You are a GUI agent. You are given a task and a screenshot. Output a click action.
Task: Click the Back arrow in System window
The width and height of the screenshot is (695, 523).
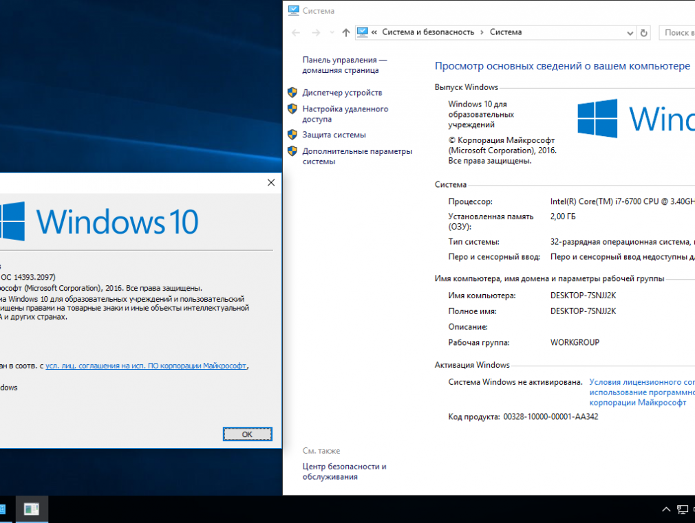[296, 32]
